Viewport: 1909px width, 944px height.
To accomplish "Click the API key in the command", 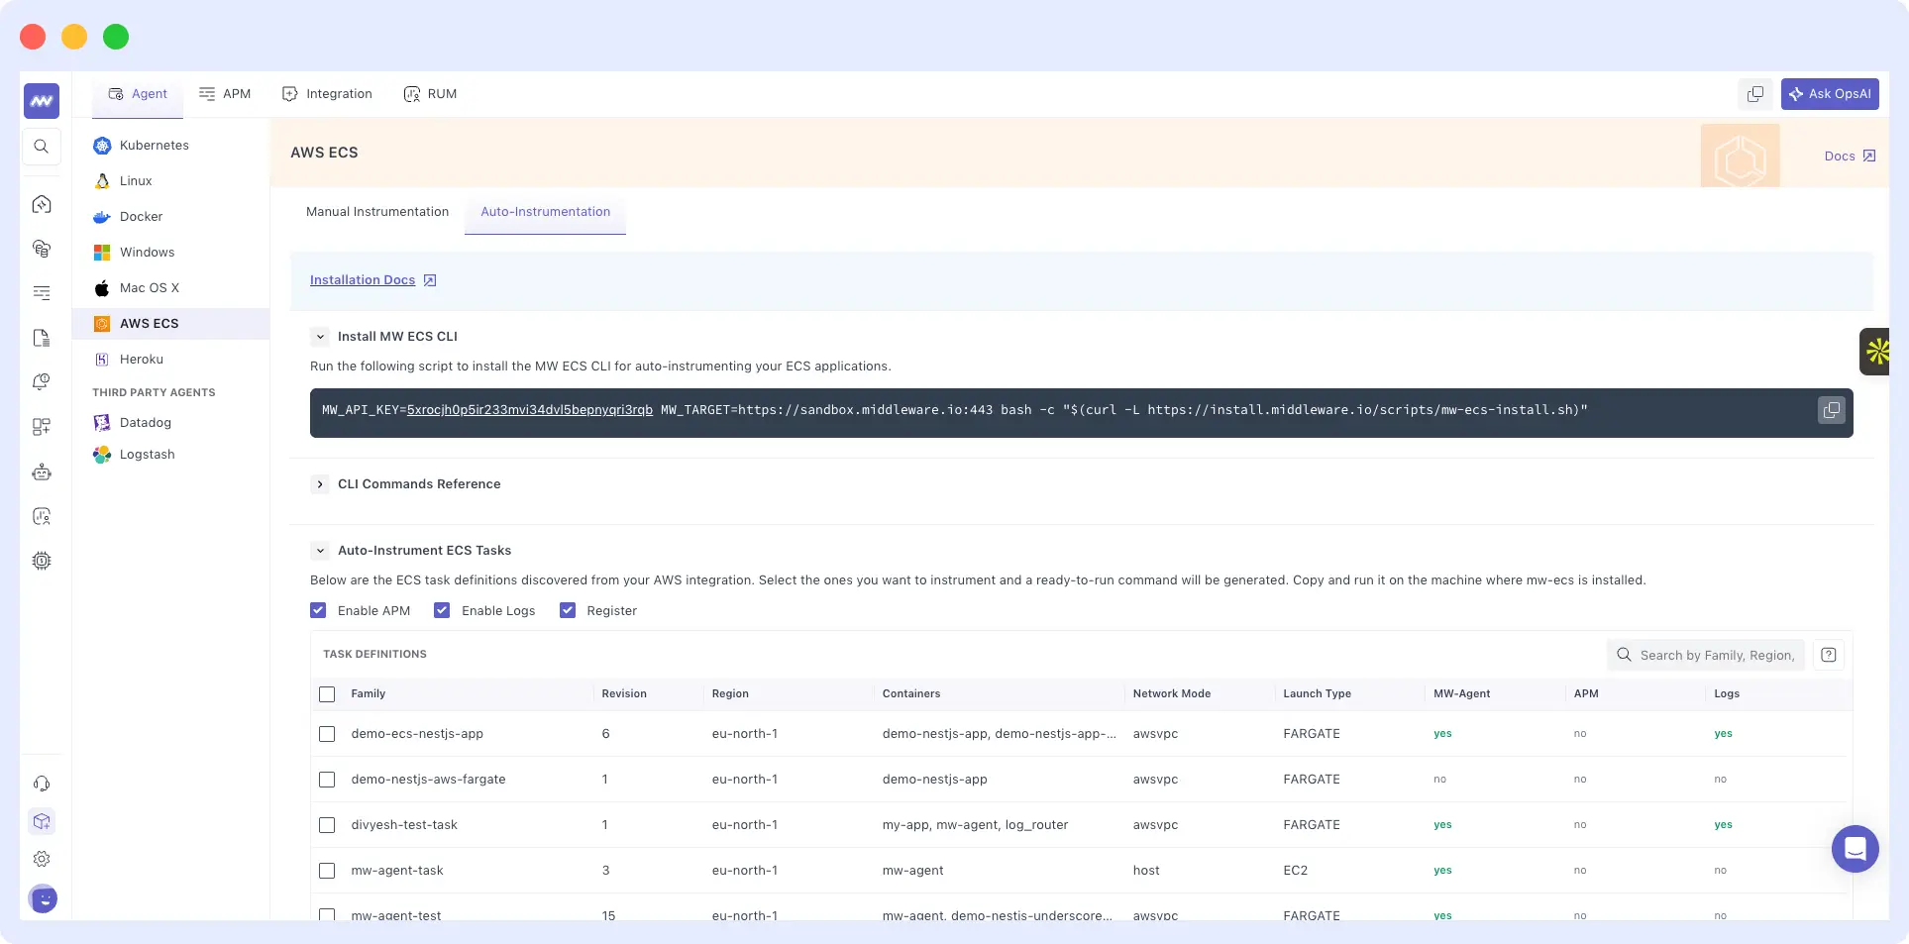I will (x=530, y=410).
